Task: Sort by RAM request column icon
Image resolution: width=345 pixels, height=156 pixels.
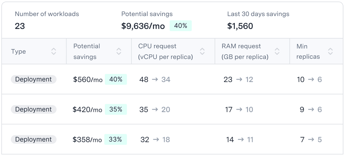Action: coord(277,51)
